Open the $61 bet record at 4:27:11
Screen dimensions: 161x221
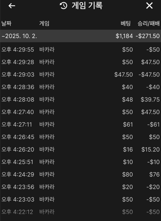coord(80,125)
